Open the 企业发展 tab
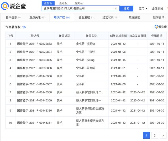This screenshot has width=168, height=141. click(x=86, y=18)
